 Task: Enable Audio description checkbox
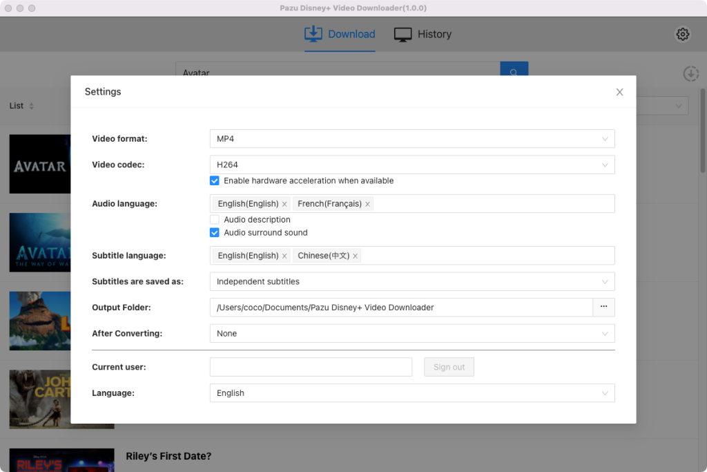tap(215, 219)
